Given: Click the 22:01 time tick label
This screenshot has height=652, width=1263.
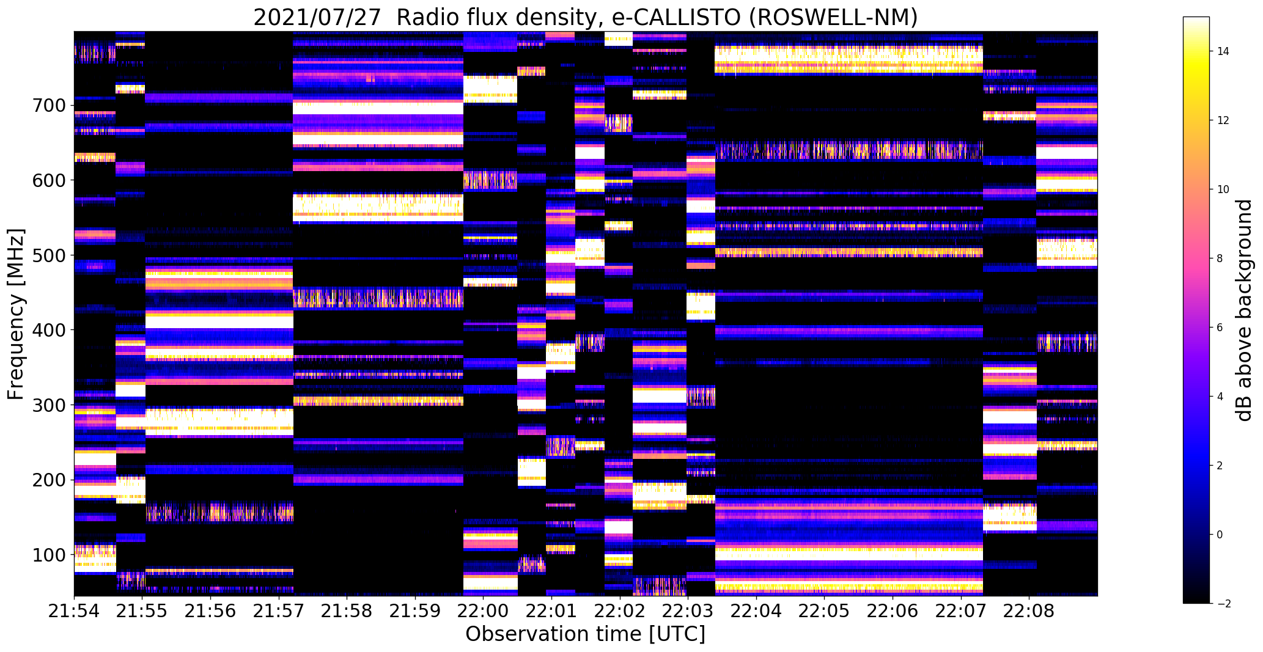Looking at the screenshot, I should click(x=551, y=610).
